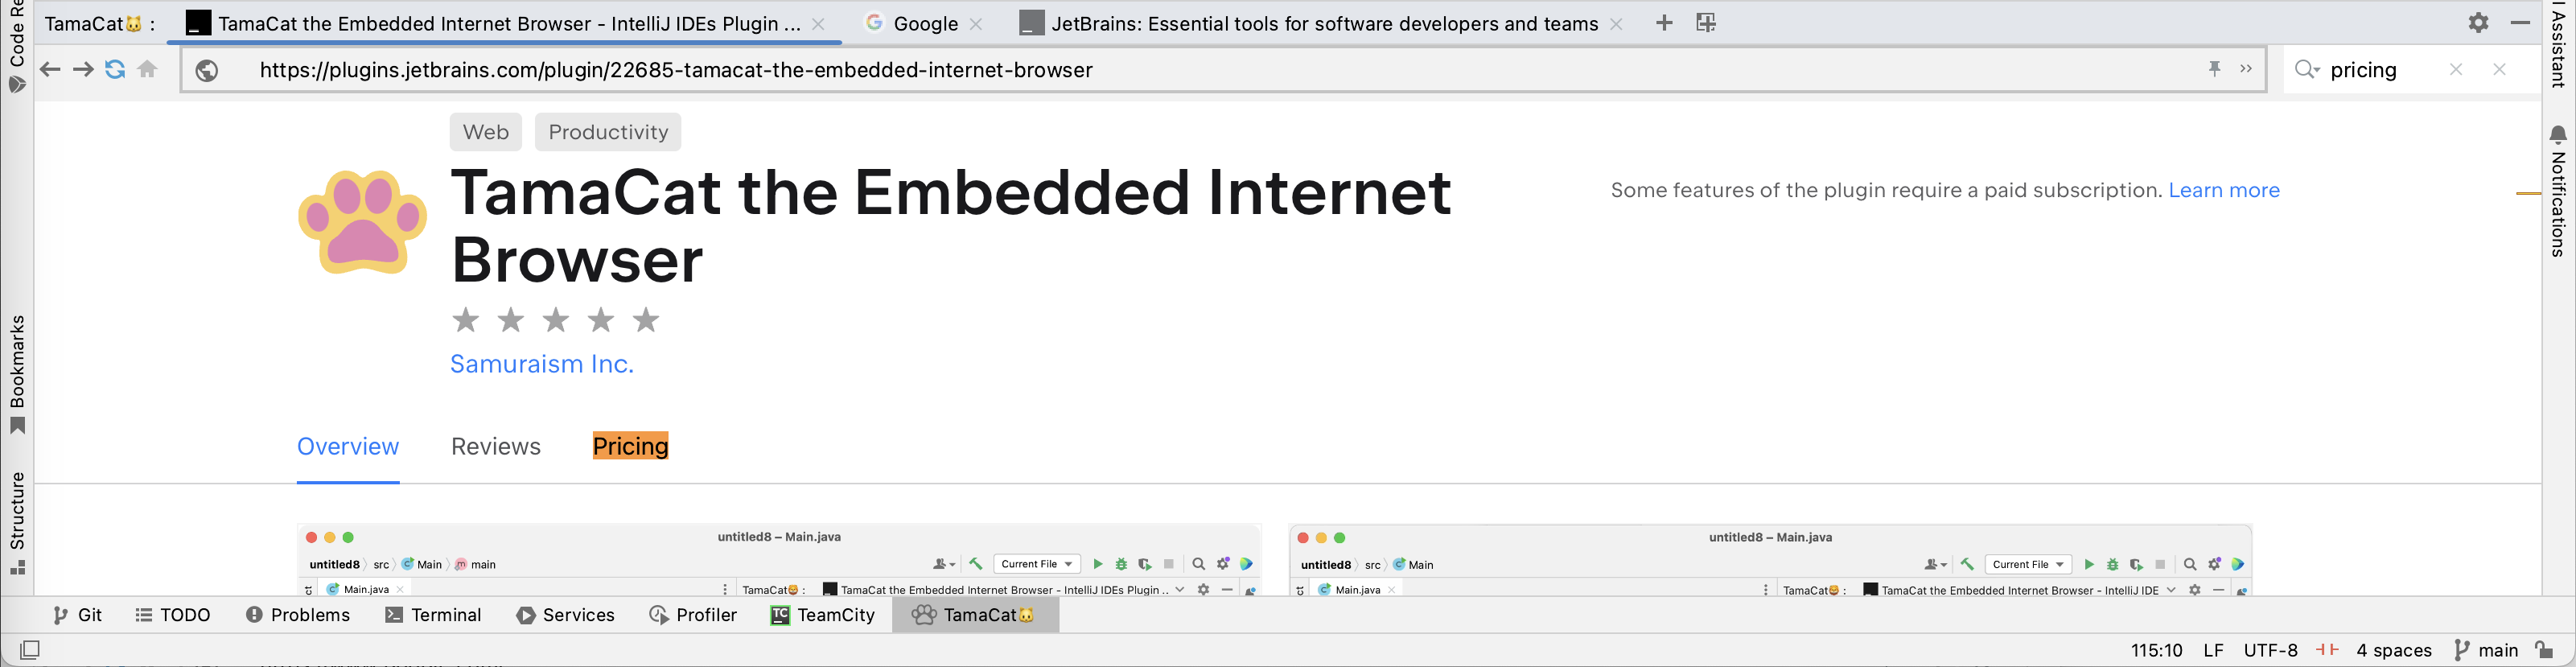Open the Bookmarks side panel
Image resolution: width=2576 pixels, height=667 pixels.
17,375
